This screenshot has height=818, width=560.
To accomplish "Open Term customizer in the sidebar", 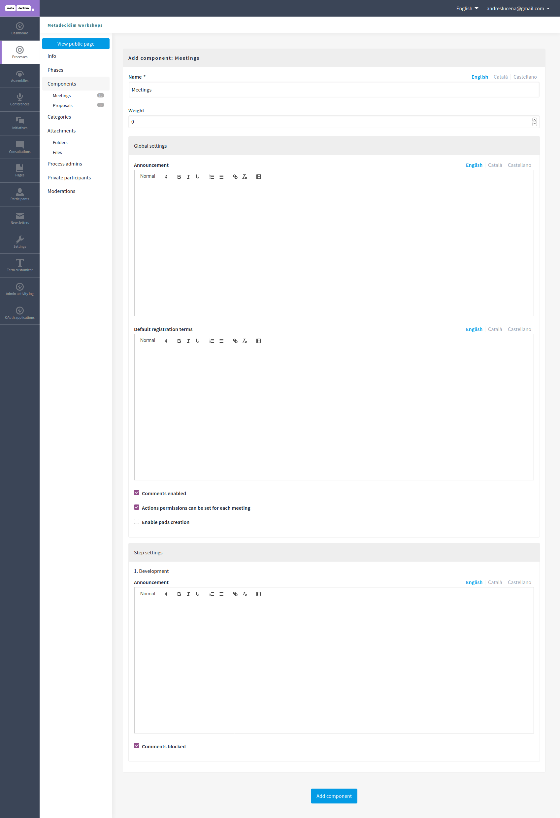I will pos(20,266).
